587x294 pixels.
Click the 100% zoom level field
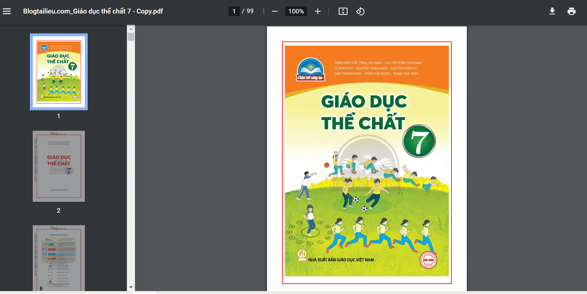click(296, 11)
